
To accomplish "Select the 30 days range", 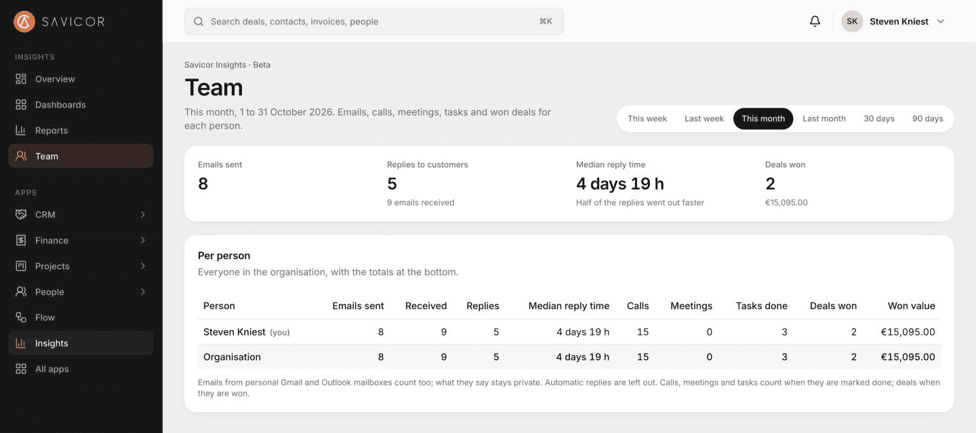I will pos(879,118).
